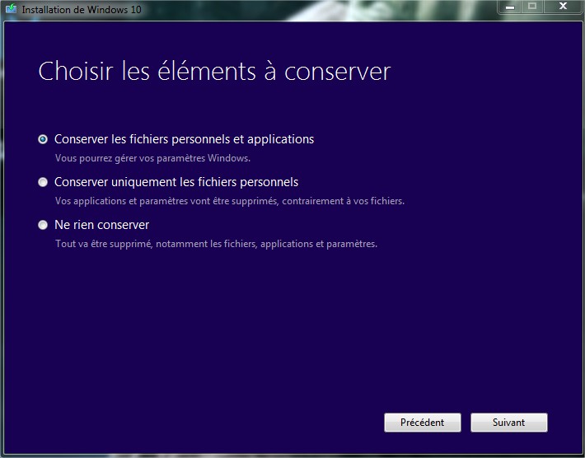Click description starting Tout va être supprimé
The image size is (585, 458).
coord(216,244)
